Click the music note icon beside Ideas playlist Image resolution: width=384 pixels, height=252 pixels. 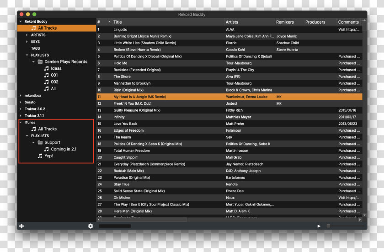[x=46, y=68]
